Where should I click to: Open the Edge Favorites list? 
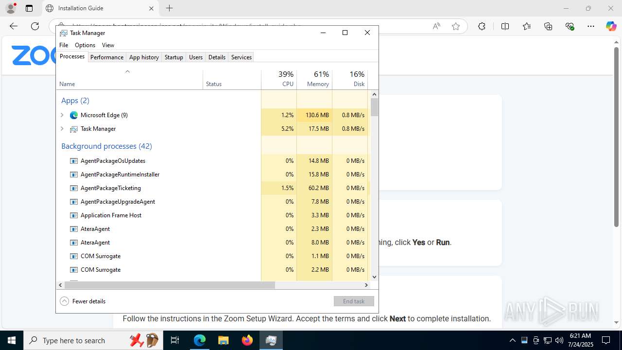tap(527, 26)
